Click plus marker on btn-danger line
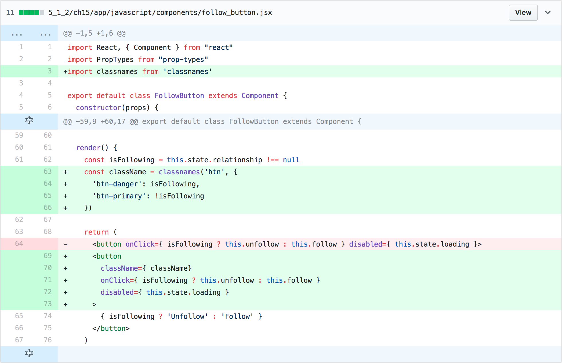Screen dimensions: 562x363 pos(65,184)
